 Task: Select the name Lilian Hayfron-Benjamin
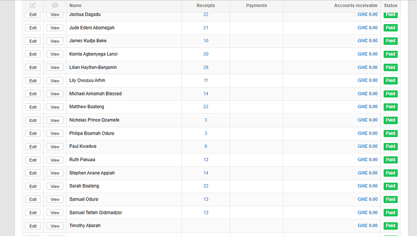click(x=93, y=67)
